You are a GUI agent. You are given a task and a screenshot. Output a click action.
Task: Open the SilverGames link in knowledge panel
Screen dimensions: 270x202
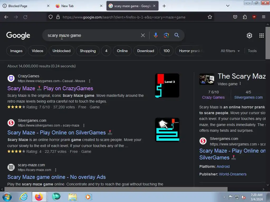point(233,154)
